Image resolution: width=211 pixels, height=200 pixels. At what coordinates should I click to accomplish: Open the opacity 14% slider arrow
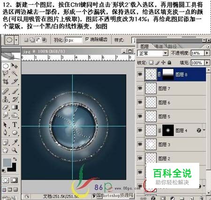(x=207, y=53)
